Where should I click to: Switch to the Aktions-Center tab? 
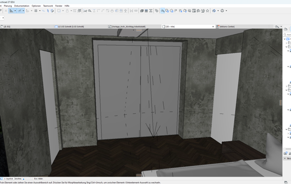pyautogui.click(x=227, y=27)
